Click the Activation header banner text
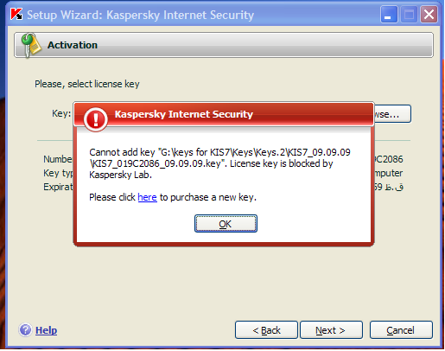 tap(73, 45)
